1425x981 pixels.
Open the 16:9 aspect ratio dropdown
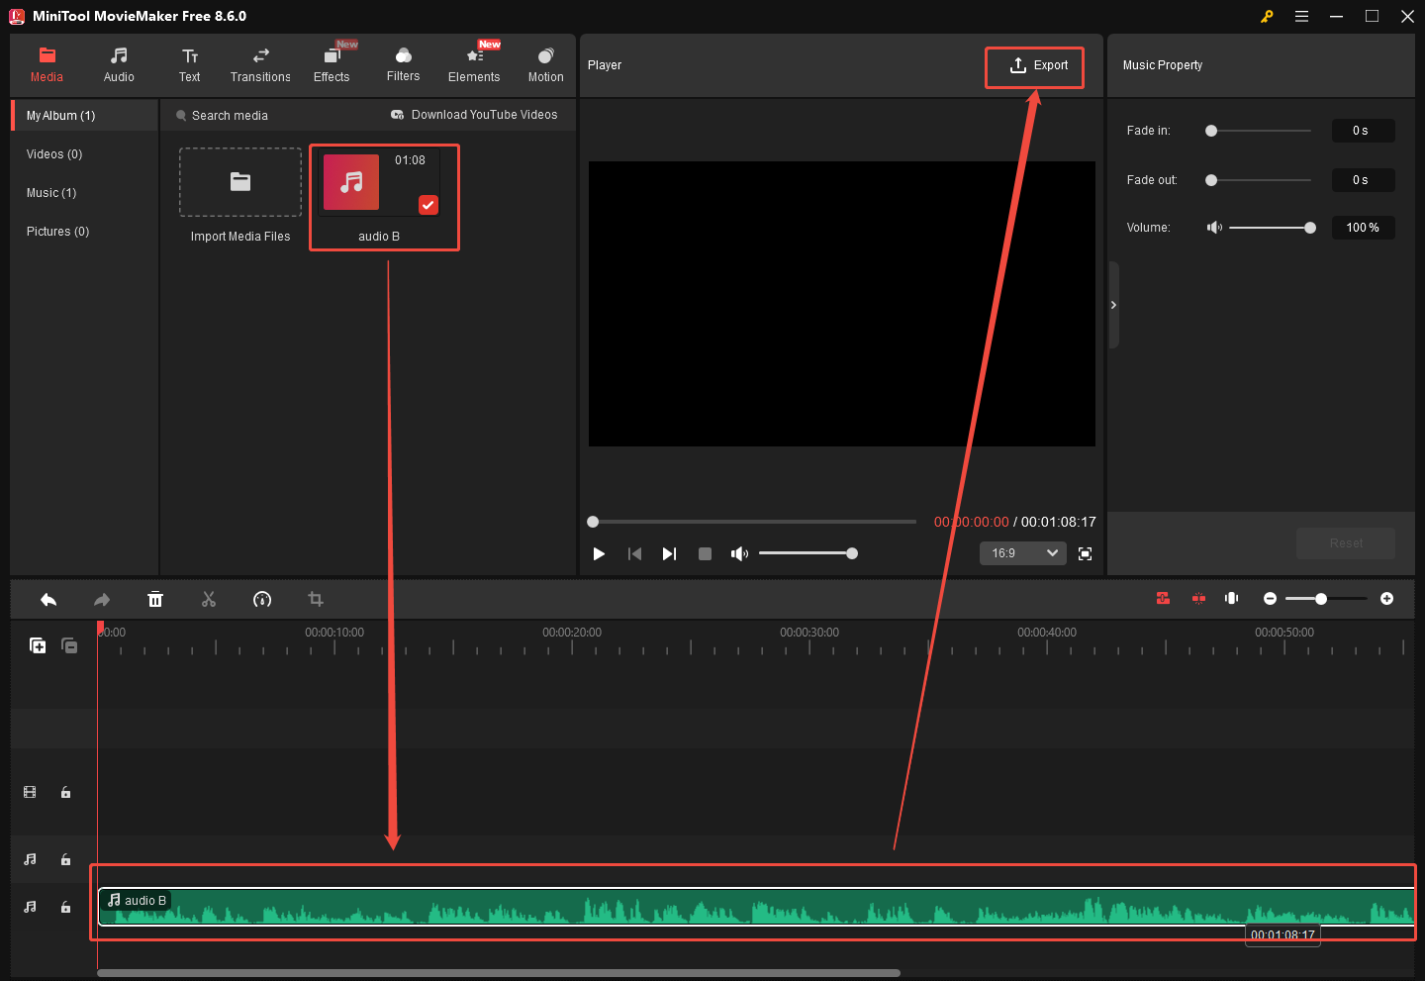(1023, 553)
